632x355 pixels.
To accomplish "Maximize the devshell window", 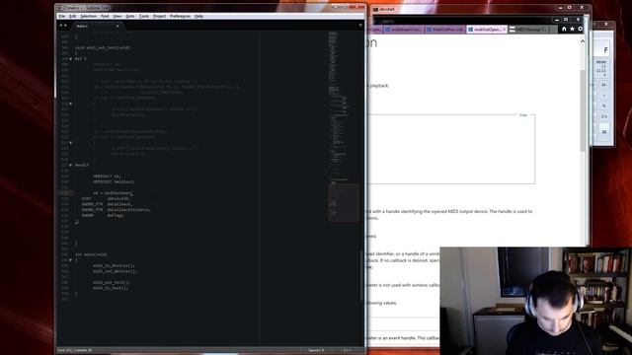I will pyautogui.click(x=569, y=8).
